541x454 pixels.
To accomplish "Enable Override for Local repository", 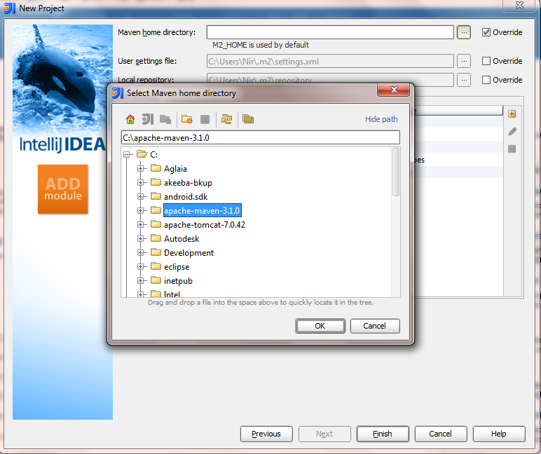I will pos(487,80).
